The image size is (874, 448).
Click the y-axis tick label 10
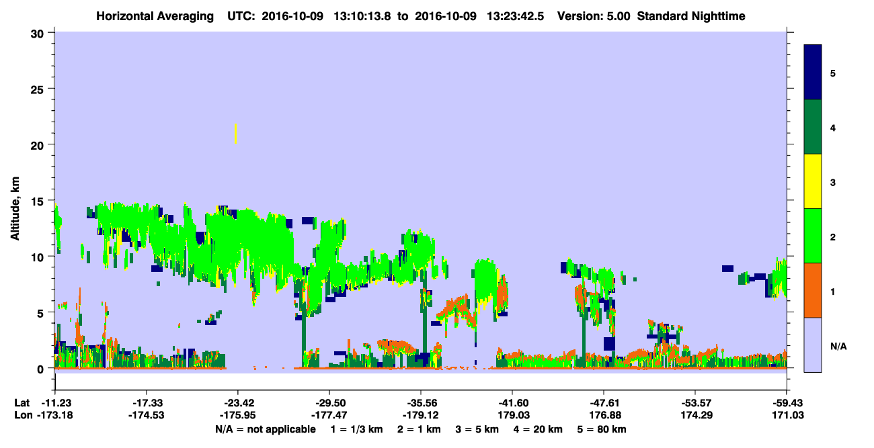point(38,257)
